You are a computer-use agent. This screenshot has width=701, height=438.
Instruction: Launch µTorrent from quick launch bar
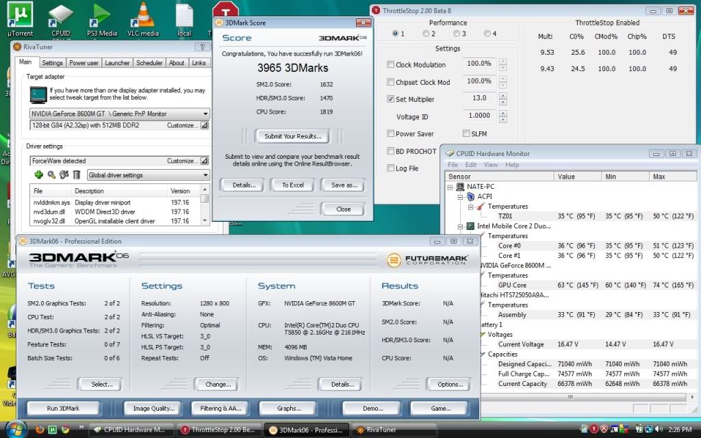(x=52, y=430)
